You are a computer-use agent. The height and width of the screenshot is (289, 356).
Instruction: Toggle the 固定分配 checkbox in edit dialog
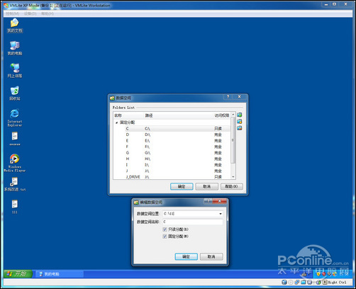[165, 237]
